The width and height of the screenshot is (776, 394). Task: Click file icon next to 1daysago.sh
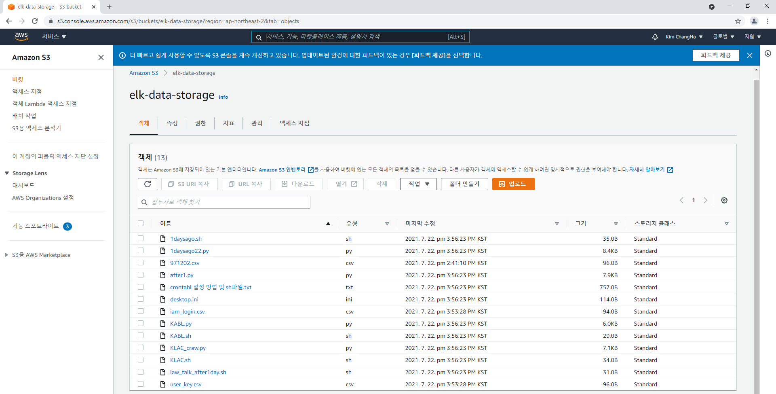pos(163,239)
